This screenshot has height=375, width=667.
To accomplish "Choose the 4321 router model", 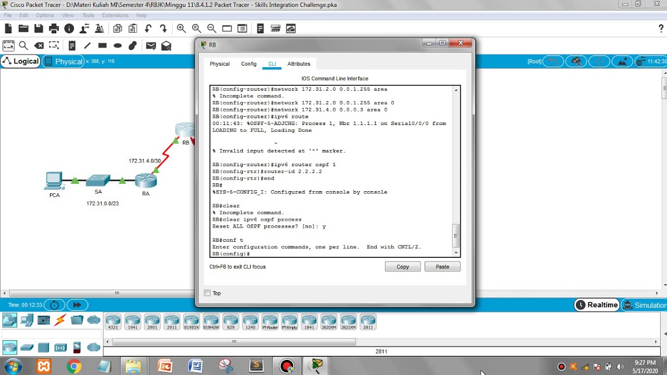I will 113,322.
